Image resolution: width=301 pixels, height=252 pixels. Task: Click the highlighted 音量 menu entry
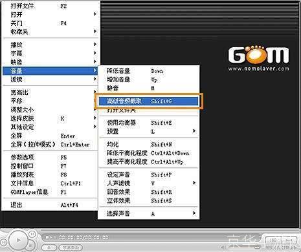pos(50,70)
